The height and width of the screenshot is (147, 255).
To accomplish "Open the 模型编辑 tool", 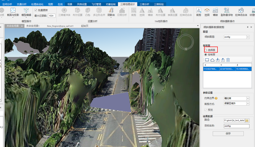I will tap(26, 12).
